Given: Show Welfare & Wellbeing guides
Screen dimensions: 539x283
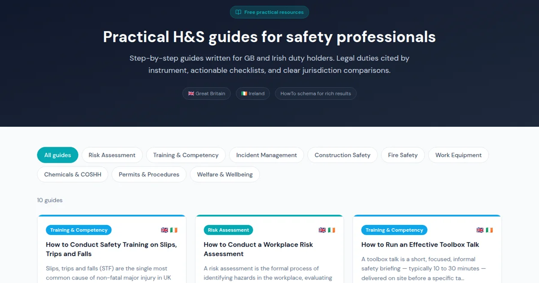Looking at the screenshot, I should coord(225,174).
